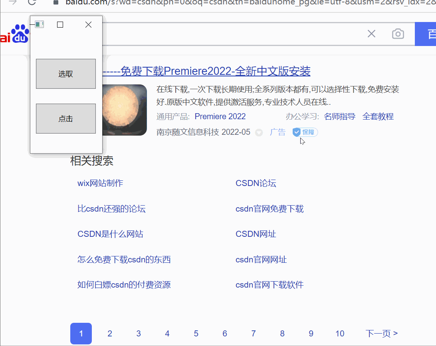Click the 点击 button in small window
Screen dimensions: 436x346
[x=66, y=119]
